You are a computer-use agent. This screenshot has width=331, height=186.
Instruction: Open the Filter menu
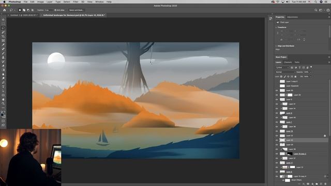pyautogui.click(x=76, y=2)
